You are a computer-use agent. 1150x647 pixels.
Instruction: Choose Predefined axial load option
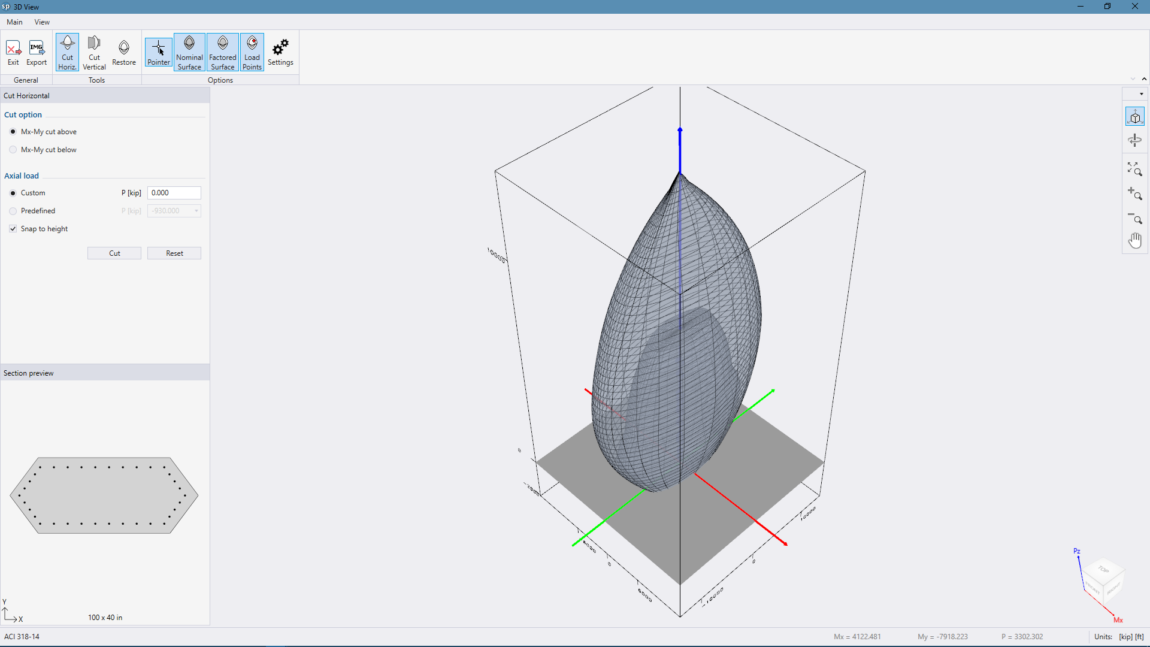click(x=13, y=211)
